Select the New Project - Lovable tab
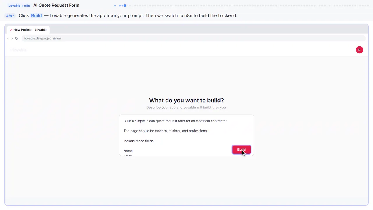The image size is (373, 210). [x=28, y=30]
